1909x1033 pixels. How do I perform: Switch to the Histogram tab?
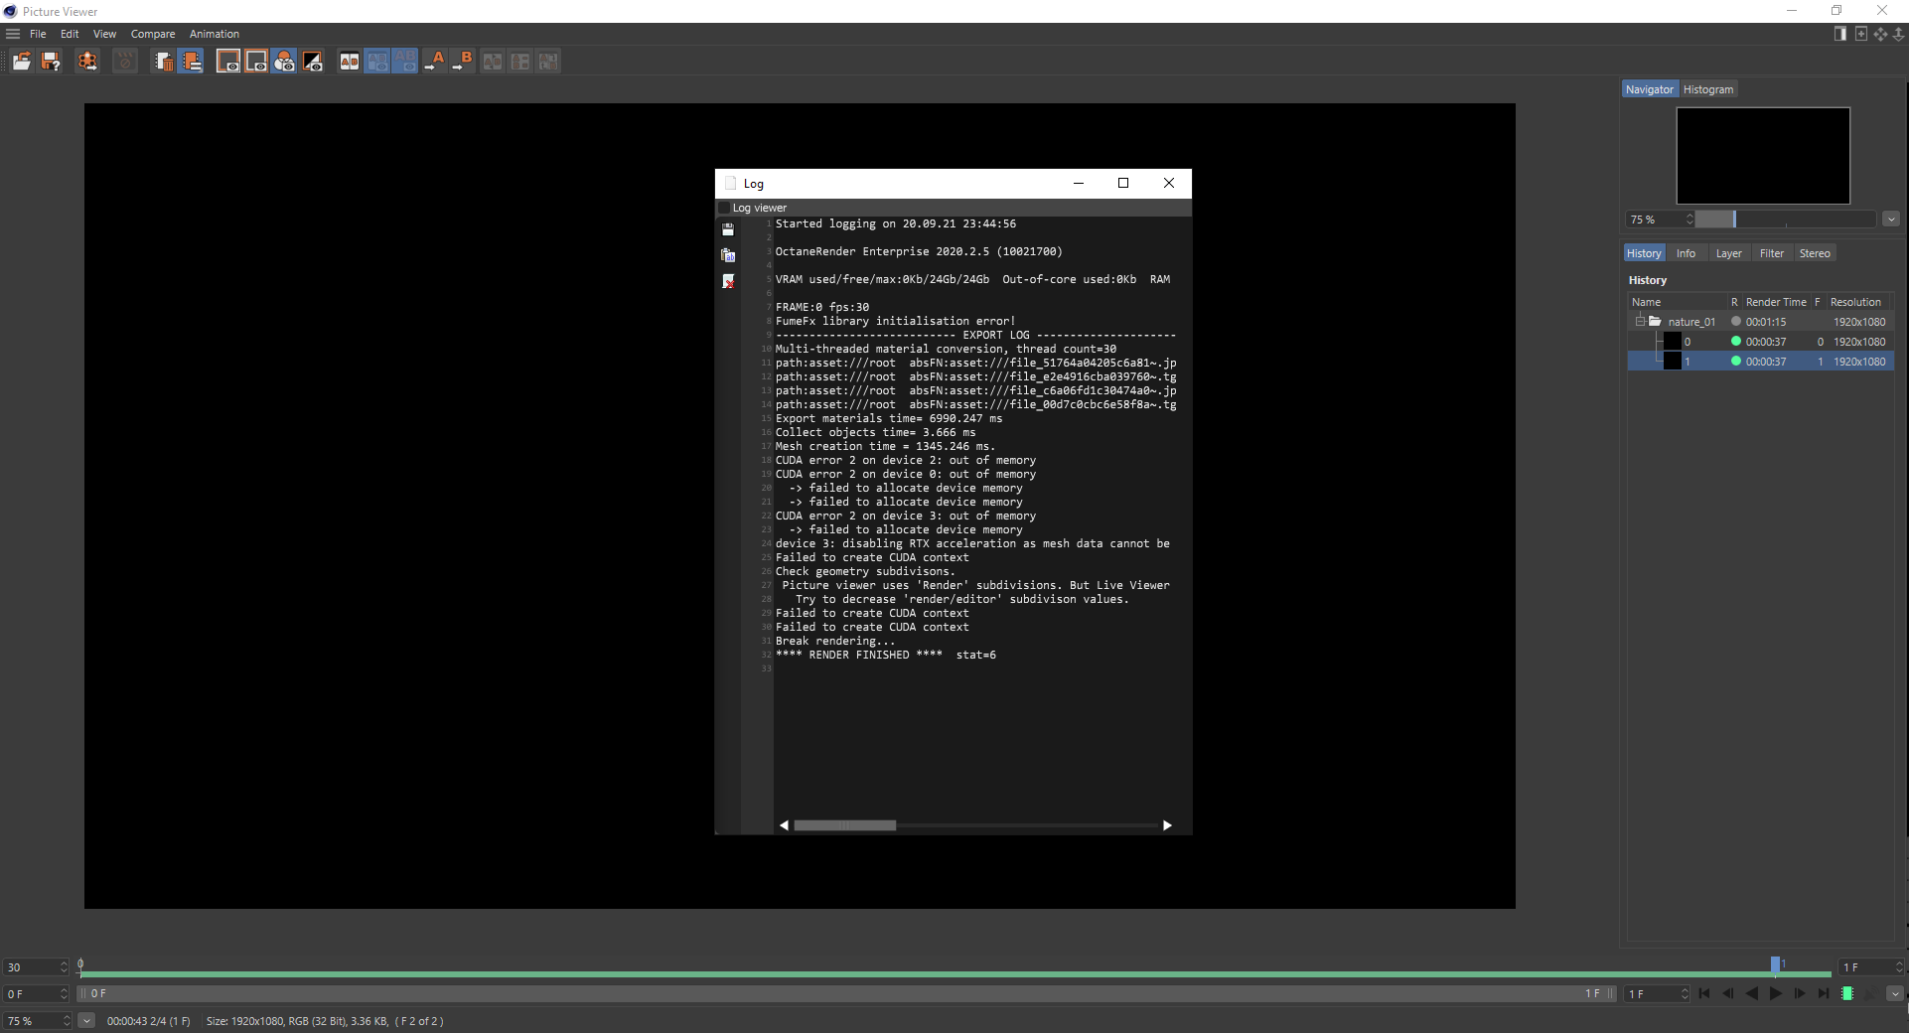click(1708, 89)
